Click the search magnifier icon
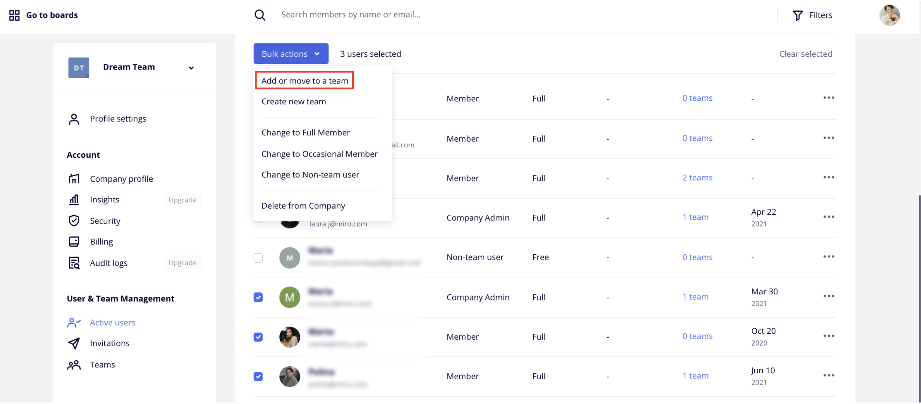921x404 pixels. point(260,15)
